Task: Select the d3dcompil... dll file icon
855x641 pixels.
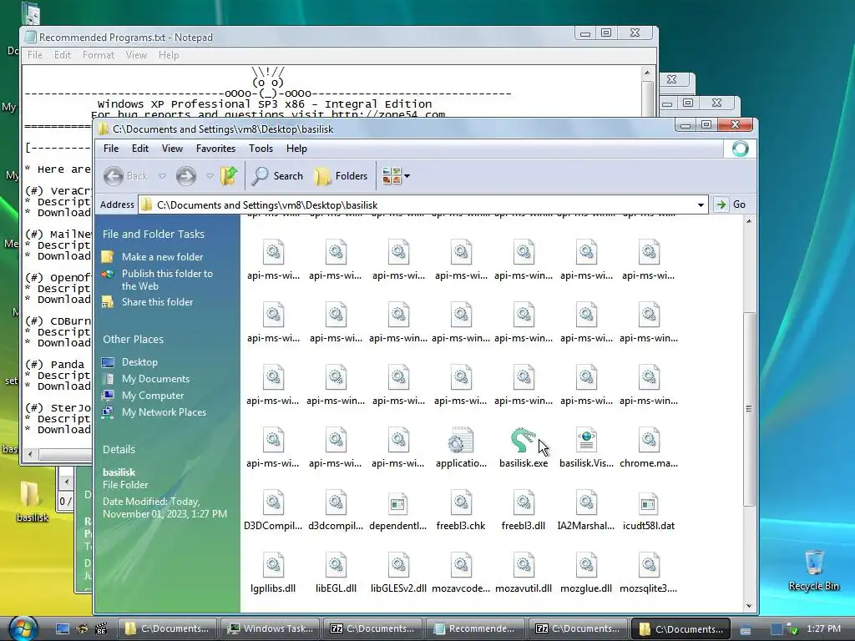Action: 336,503
